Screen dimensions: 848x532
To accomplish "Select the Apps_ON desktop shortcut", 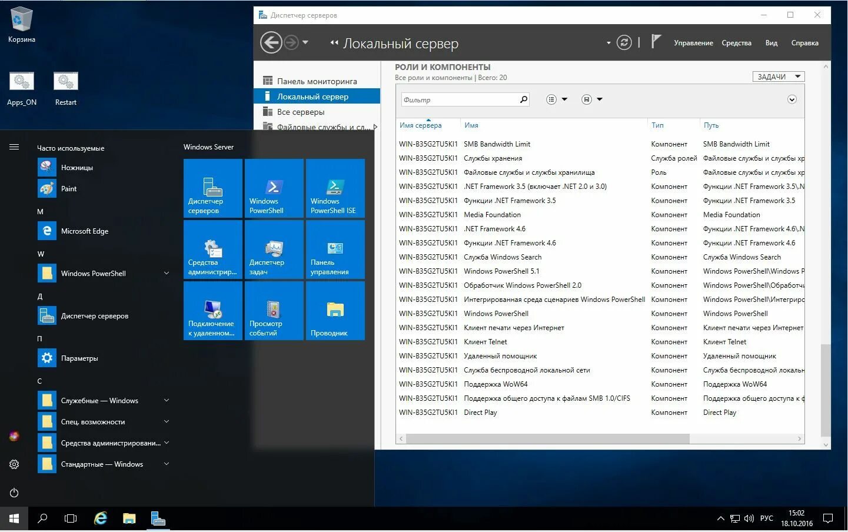I will 22,89.
